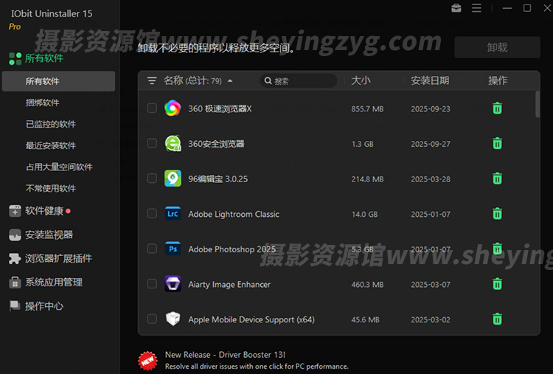
Task: Tick the Adobe Photoshop 2025 checkbox
Action: point(152,249)
